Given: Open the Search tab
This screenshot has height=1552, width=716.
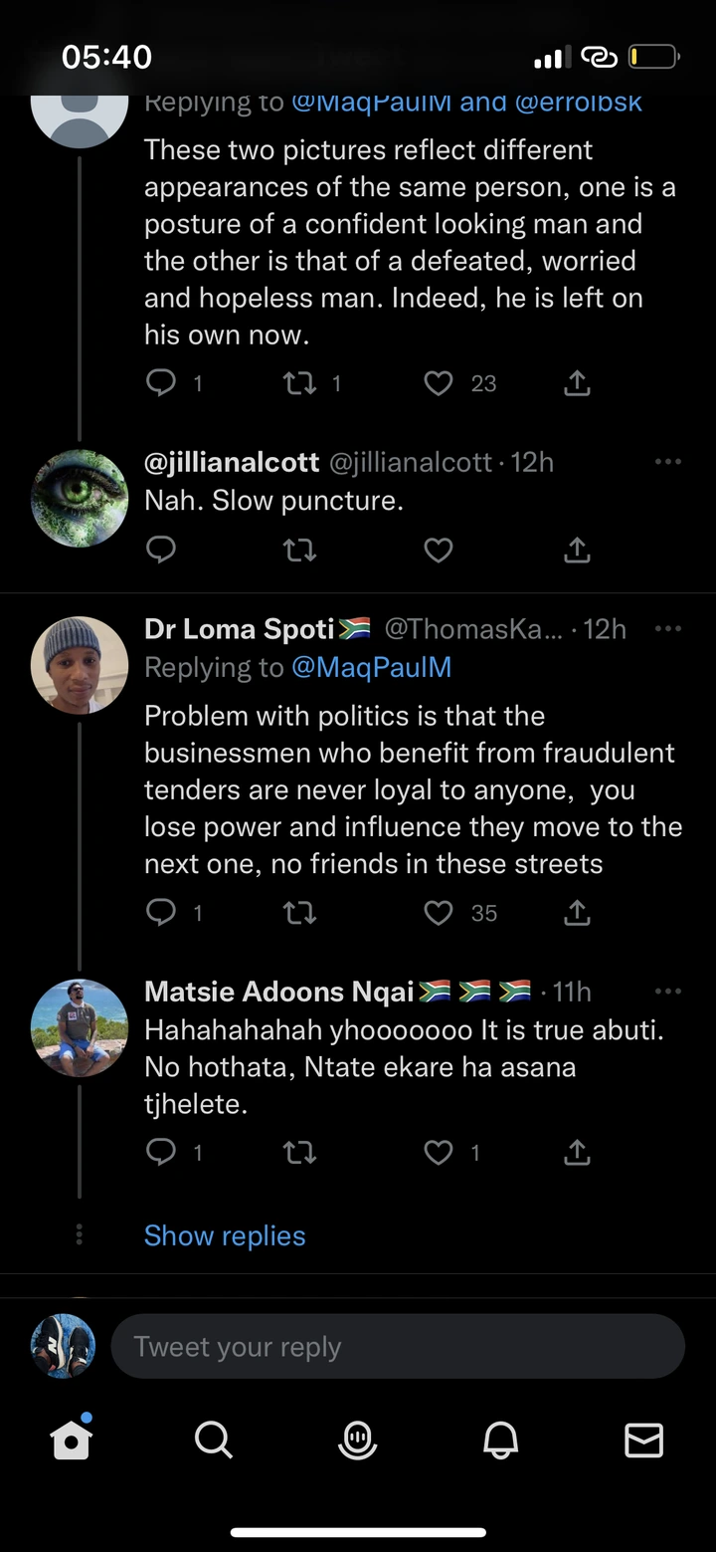Looking at the screenshot, I should pyautogui.click(x=213, y=1440).
